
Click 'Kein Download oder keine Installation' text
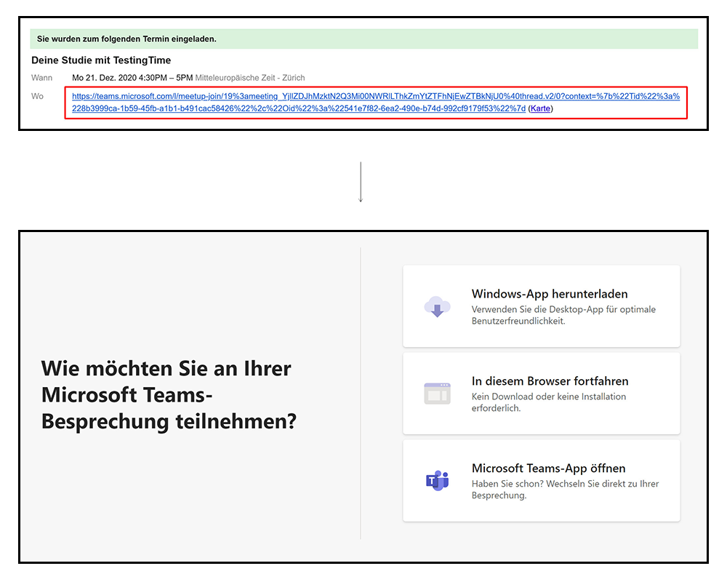point(548,402)
